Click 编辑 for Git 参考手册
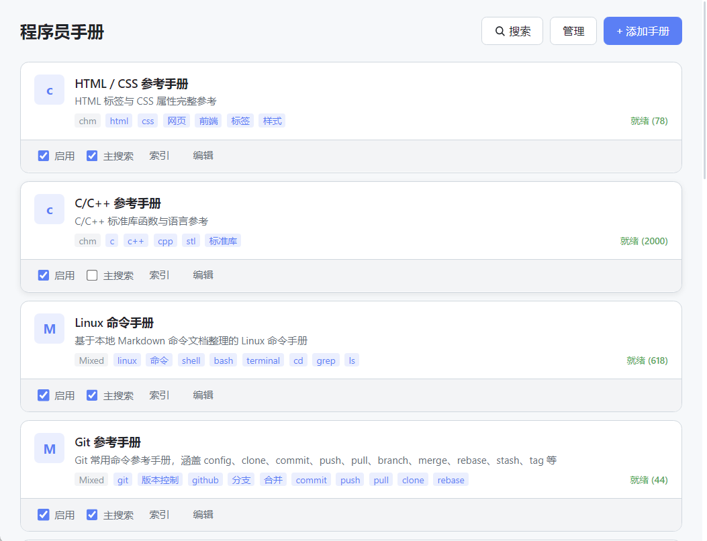 (x=203, y=515)
